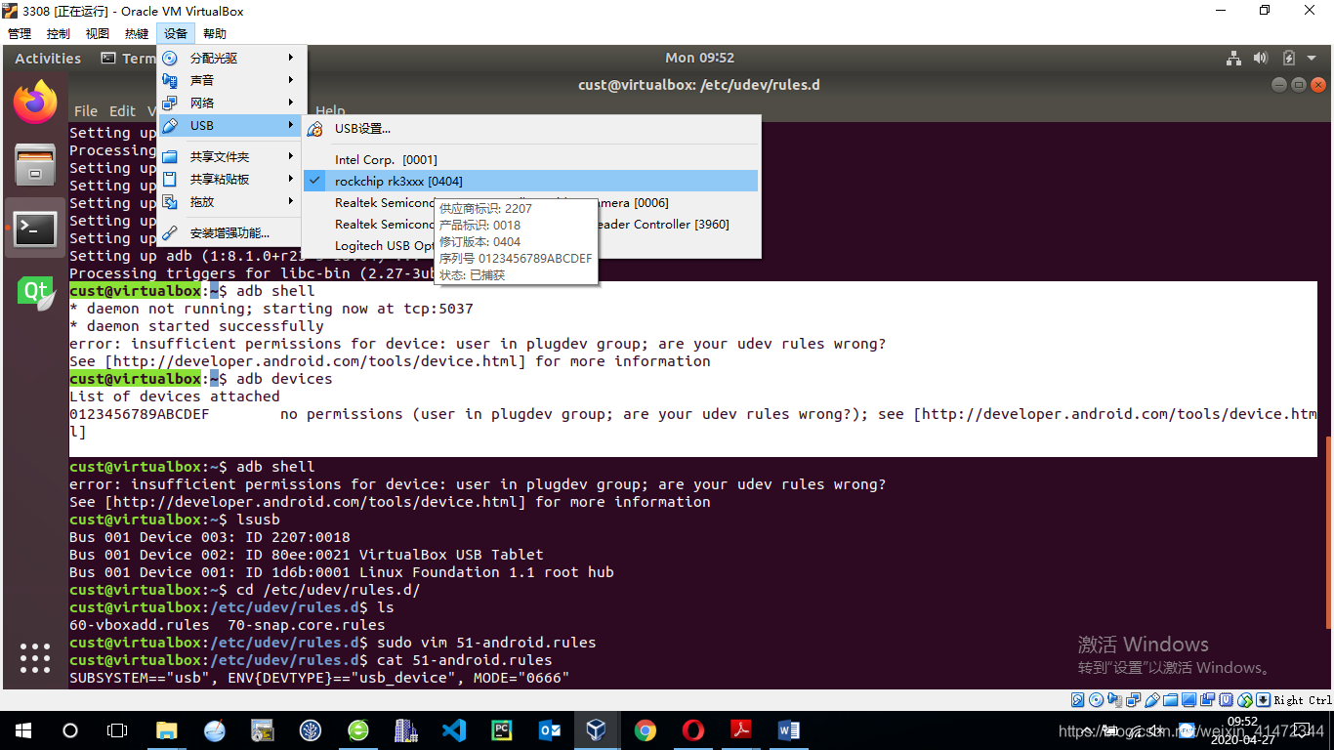The height and width of the screenshot is (750, 1334).
Task: Open Opera browser from the taskbar
Action: (x=692, y=729)
